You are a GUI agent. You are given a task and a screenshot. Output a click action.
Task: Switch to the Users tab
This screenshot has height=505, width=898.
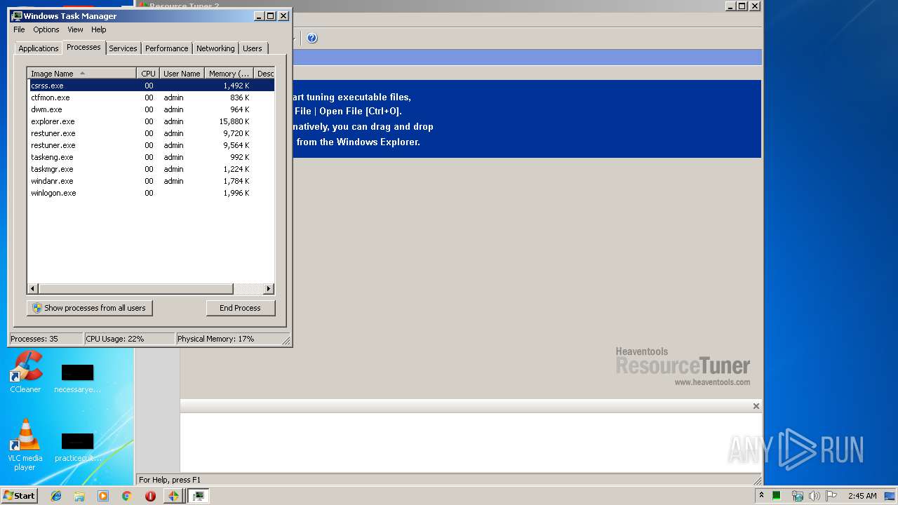[x=253, y=48]
